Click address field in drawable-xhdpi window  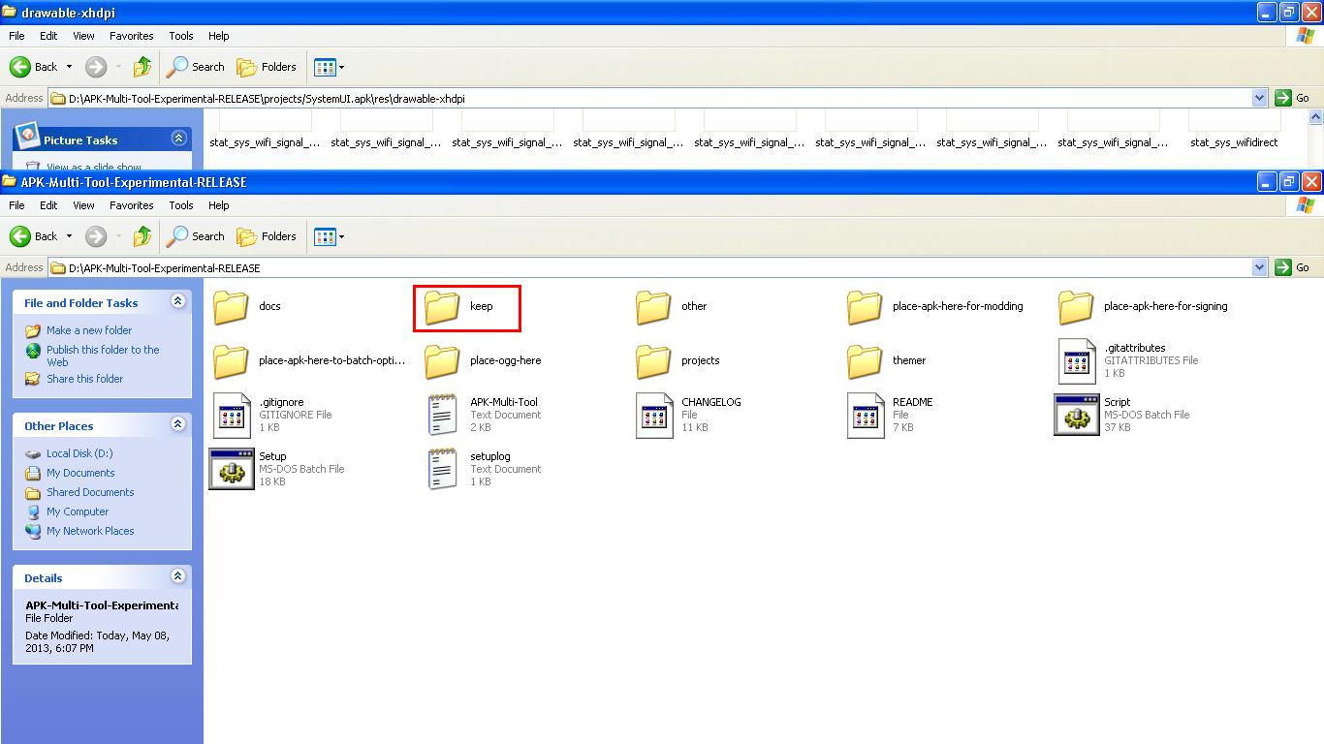[x=649, y=98]
